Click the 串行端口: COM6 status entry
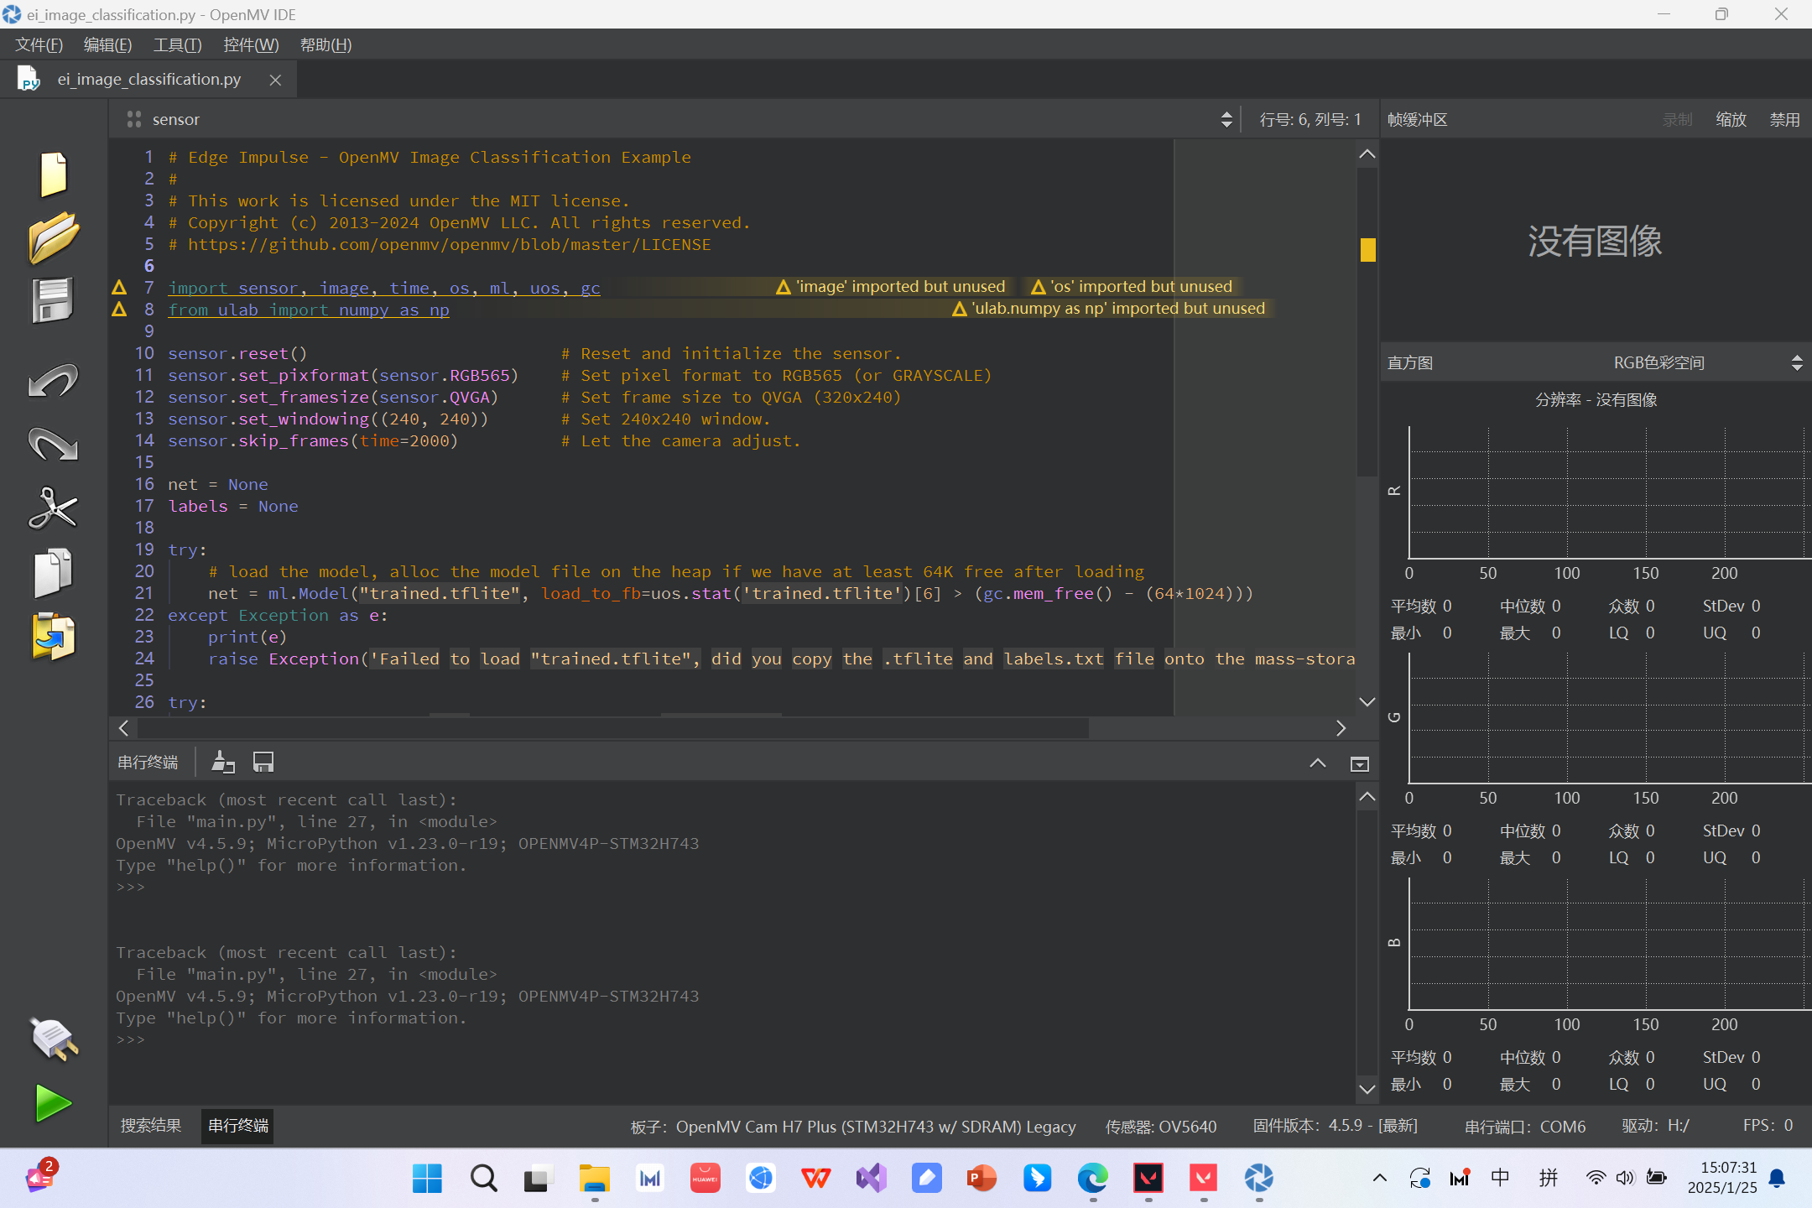Screen dimensions: 1812x1208 pyautogui.click(x=1525, y=1127)
